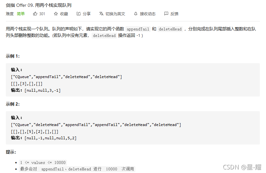The height and width of the screenshot is (173, 266).
Task: Click the star favorite icon
Action: (56, 14)
